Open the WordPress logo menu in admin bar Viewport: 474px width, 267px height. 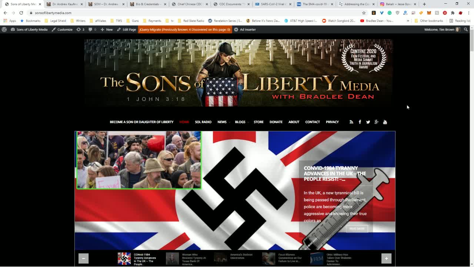pos(4,29)
